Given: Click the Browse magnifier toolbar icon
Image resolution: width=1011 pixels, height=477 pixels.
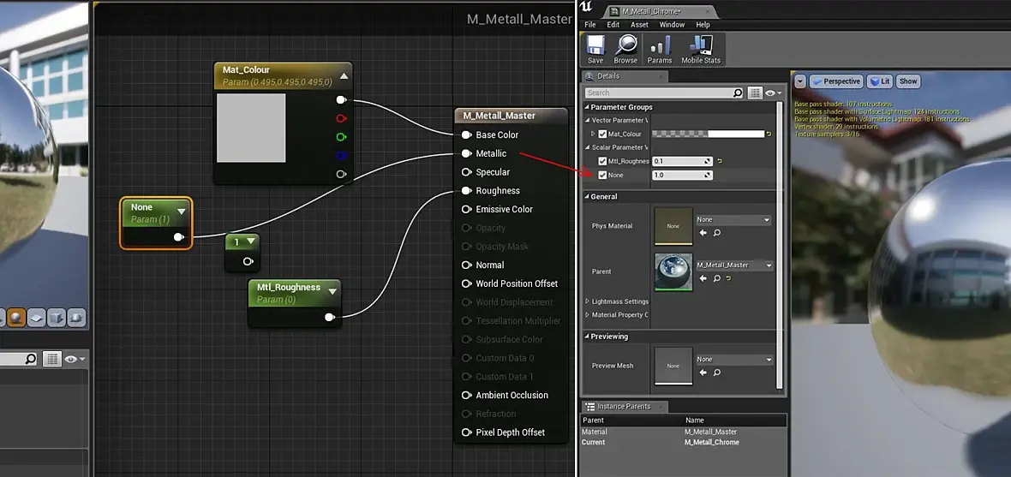Looking at the screenshot, I should coord(625,45).
